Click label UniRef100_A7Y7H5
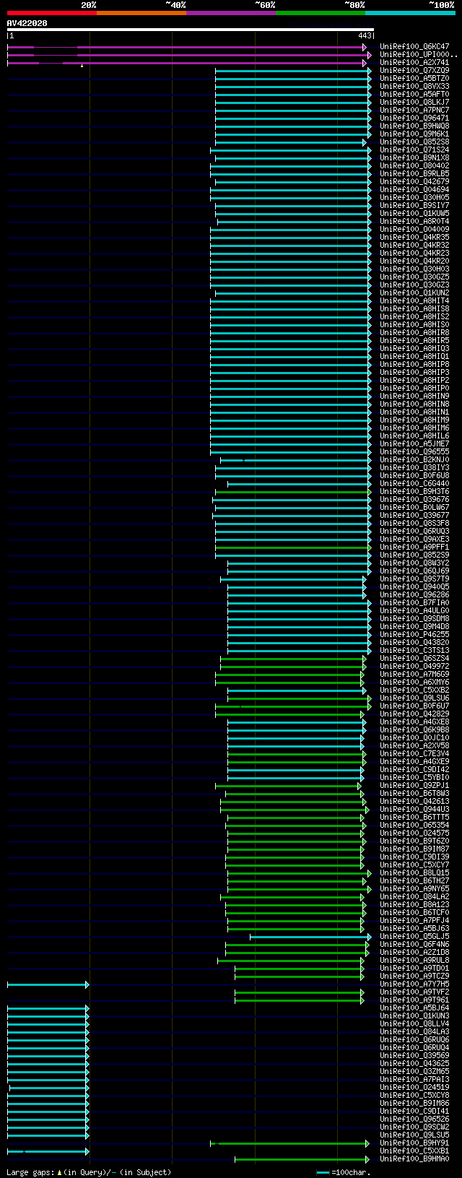 click(x=414, y=984)
